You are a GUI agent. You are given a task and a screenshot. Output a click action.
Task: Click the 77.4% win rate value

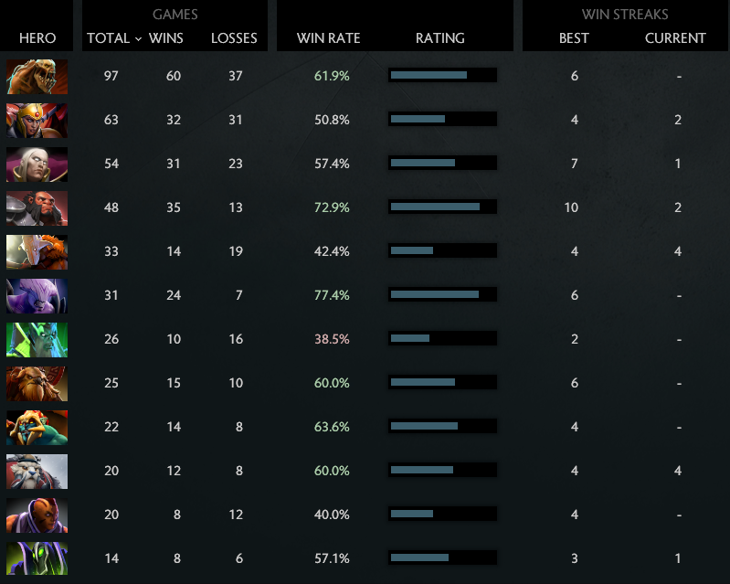pyautogui.click(x=332, y=295)
